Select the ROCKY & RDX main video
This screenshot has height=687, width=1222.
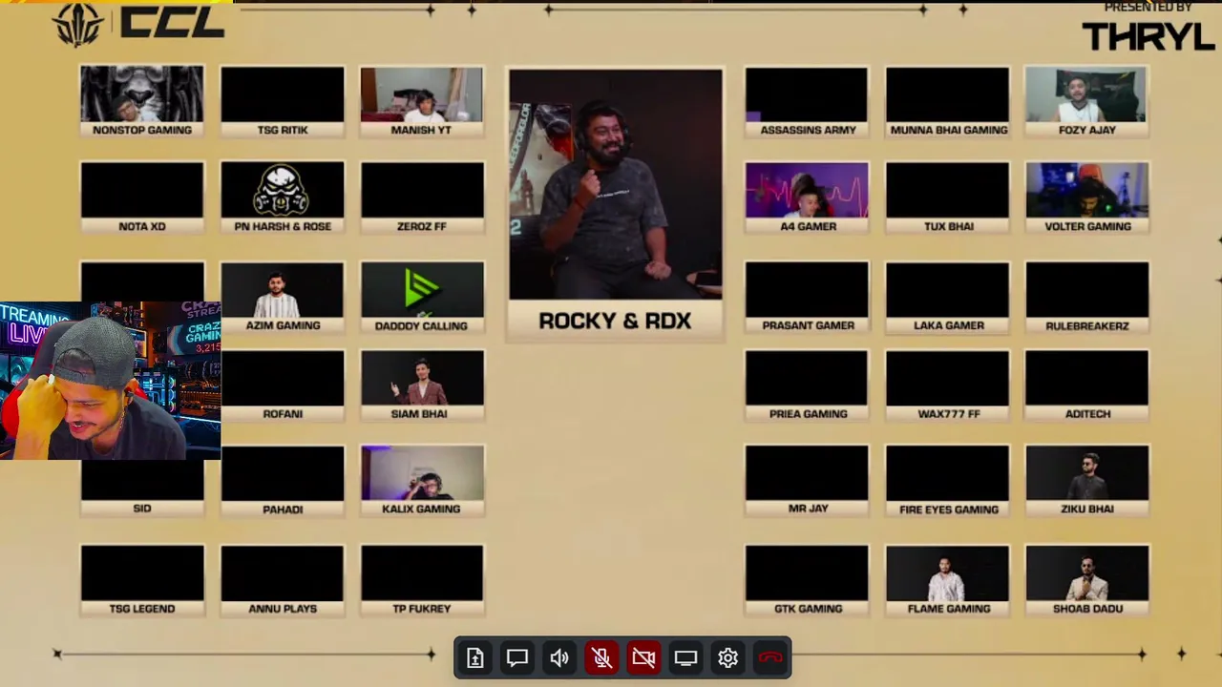[616, 202]
